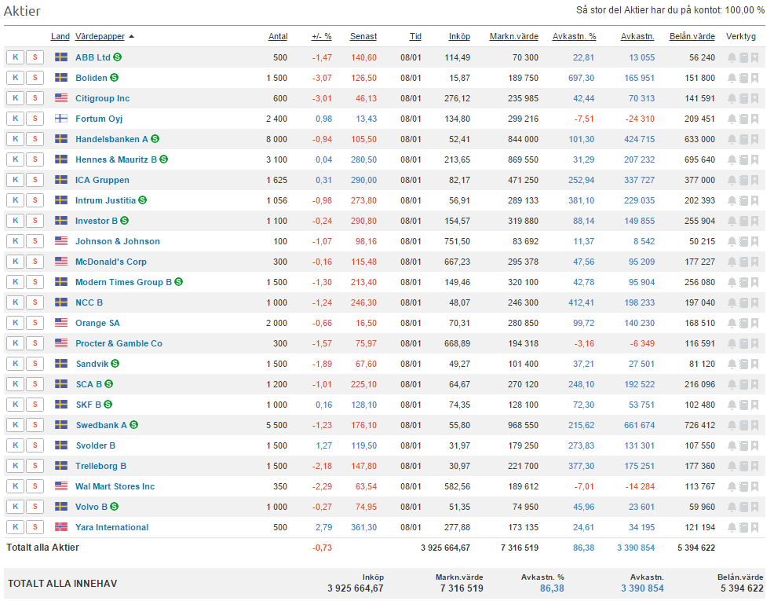Click the Fortum Oyj loss -24 310

[x=640, y=119]
